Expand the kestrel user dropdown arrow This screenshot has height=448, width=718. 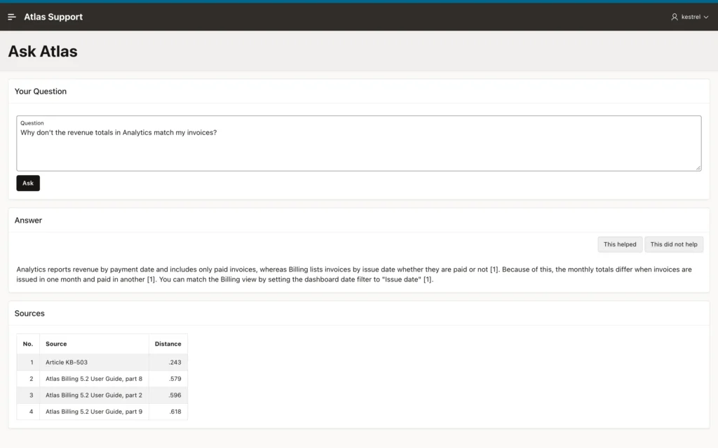(705, 17)
